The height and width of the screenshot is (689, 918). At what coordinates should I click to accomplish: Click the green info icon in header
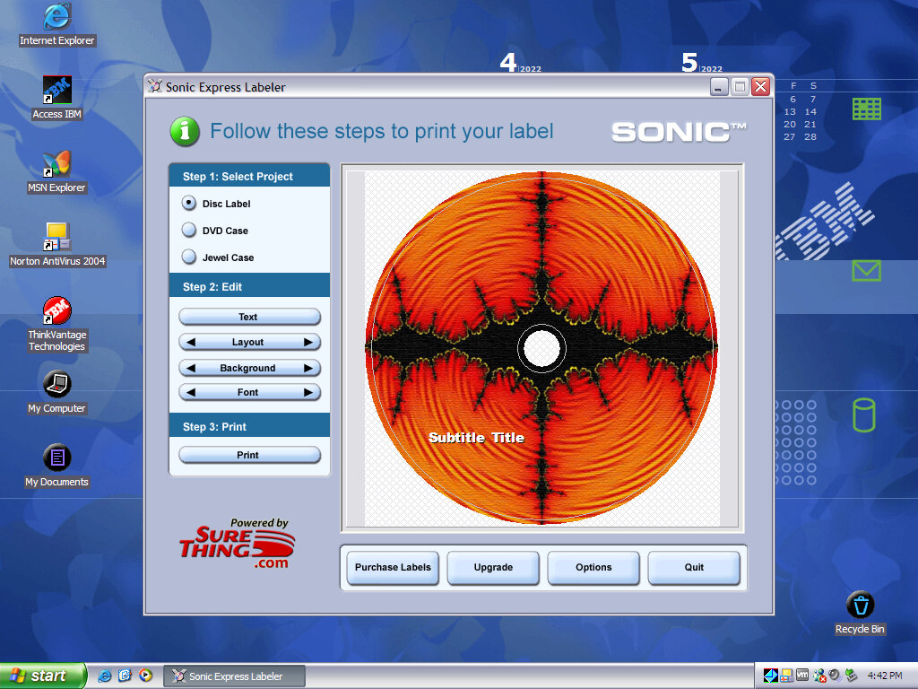coord(185,132)
